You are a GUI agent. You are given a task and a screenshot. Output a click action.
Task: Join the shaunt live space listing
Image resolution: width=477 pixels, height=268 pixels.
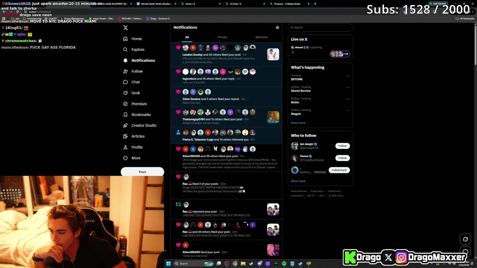coord(320,51)
